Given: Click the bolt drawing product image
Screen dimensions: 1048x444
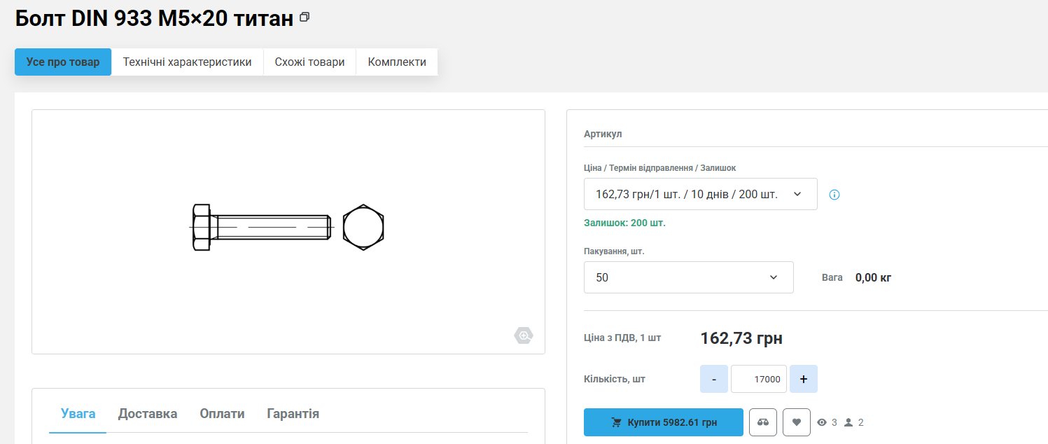Looking at the screenshot, I should point(288,228).
